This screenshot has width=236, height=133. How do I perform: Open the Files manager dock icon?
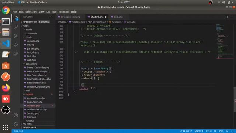tap(6, 33)
